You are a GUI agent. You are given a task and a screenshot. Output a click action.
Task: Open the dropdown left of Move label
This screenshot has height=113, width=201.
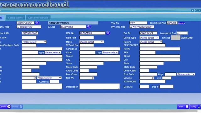tap(34, 42)
